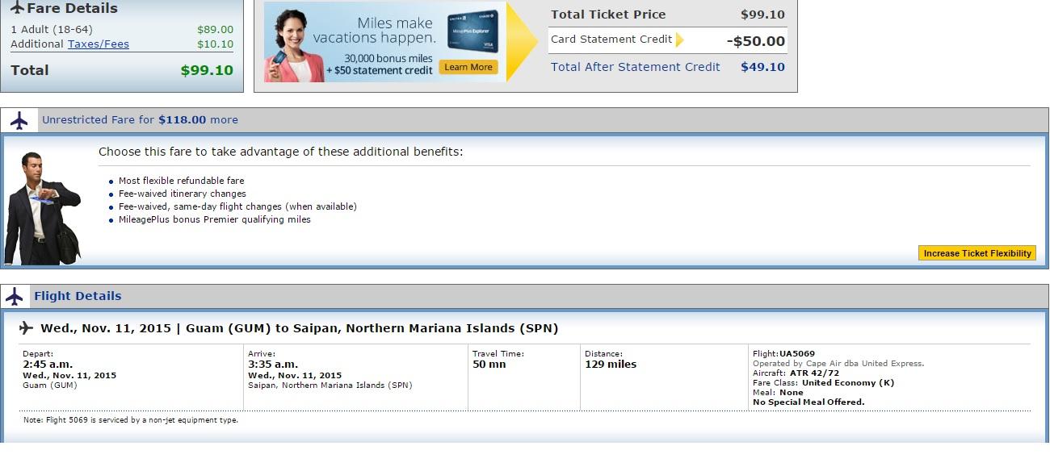Click the Fare Details section heading

(72, 8)
